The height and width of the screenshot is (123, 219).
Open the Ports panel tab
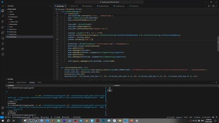pyautogui.click(x=39, y=82)
